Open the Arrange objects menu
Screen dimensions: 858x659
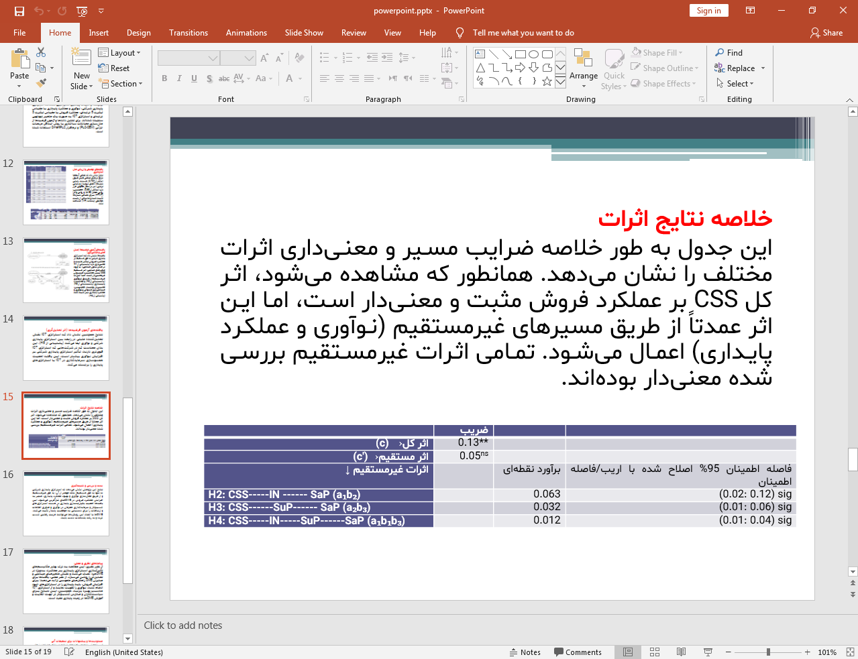[583, 69]
